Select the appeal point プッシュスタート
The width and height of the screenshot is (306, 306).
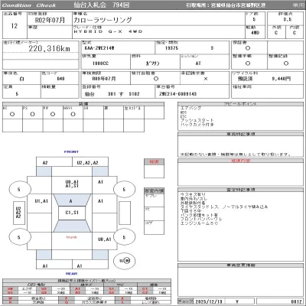coord(197,120)
